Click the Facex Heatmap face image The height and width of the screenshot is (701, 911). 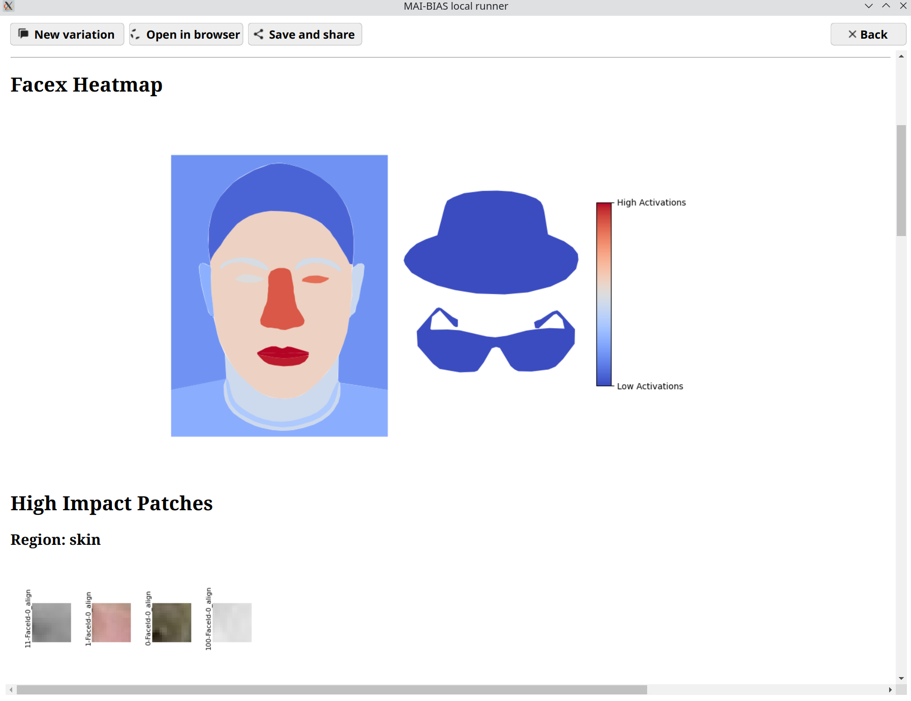point(279,295)
